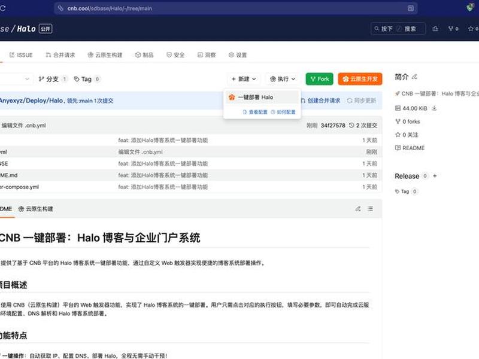Open latest commit message 编辑文件 .cnb.yml

pyautogui.click(x=24, y=125)
